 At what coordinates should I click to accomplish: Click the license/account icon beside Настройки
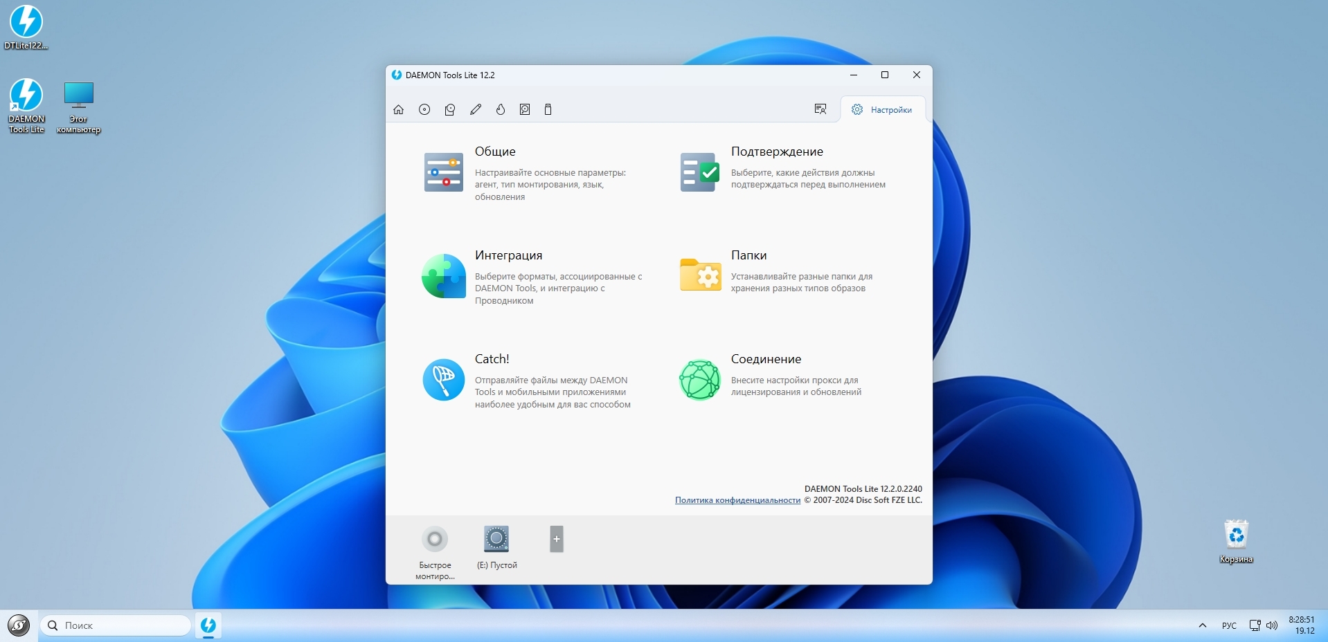tap(820, 109)
